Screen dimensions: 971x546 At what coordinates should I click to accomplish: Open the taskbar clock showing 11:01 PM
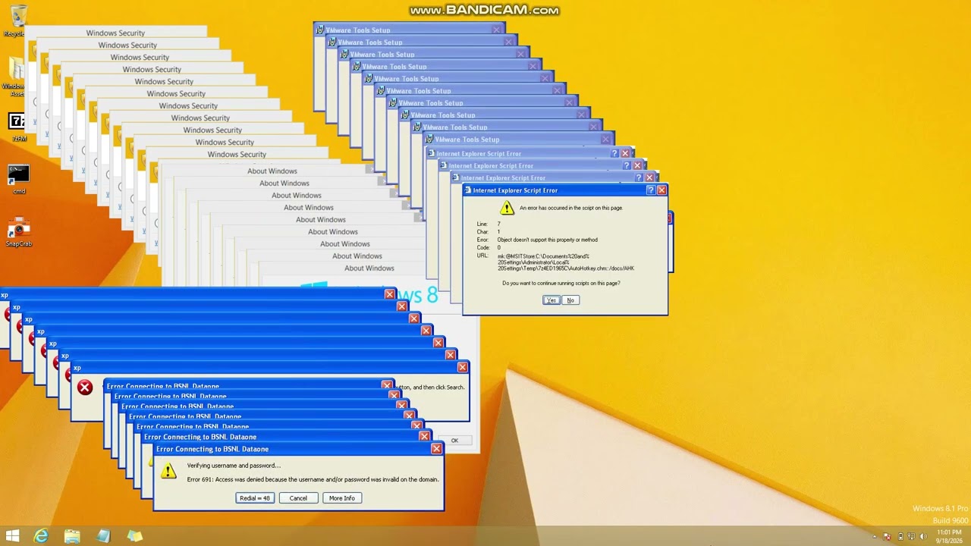click(949, 536)
